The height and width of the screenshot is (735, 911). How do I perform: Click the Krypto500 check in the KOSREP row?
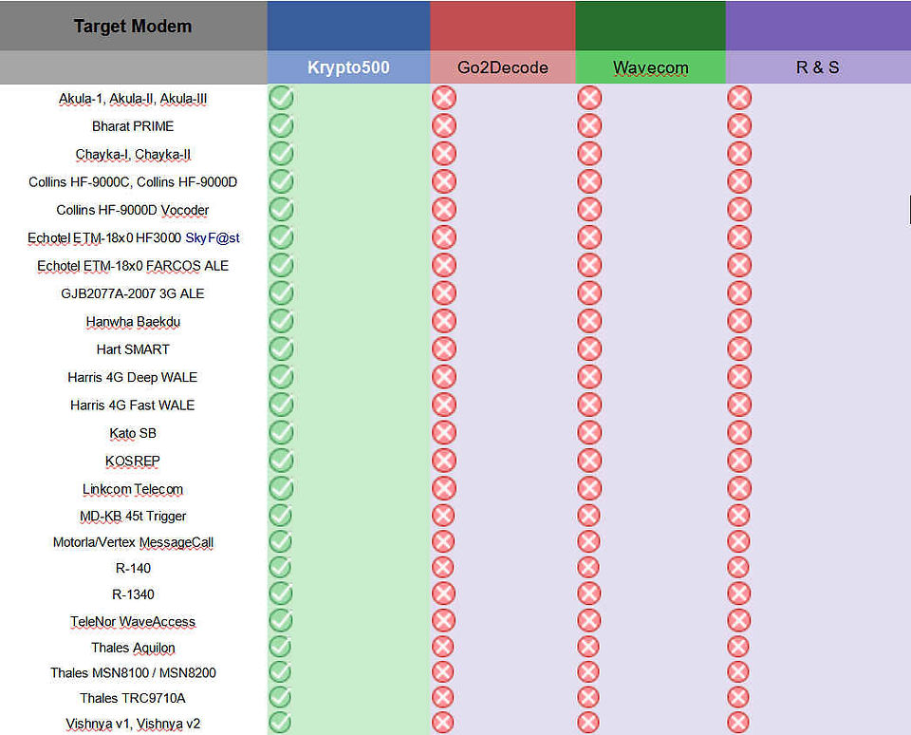pos(281,461)
